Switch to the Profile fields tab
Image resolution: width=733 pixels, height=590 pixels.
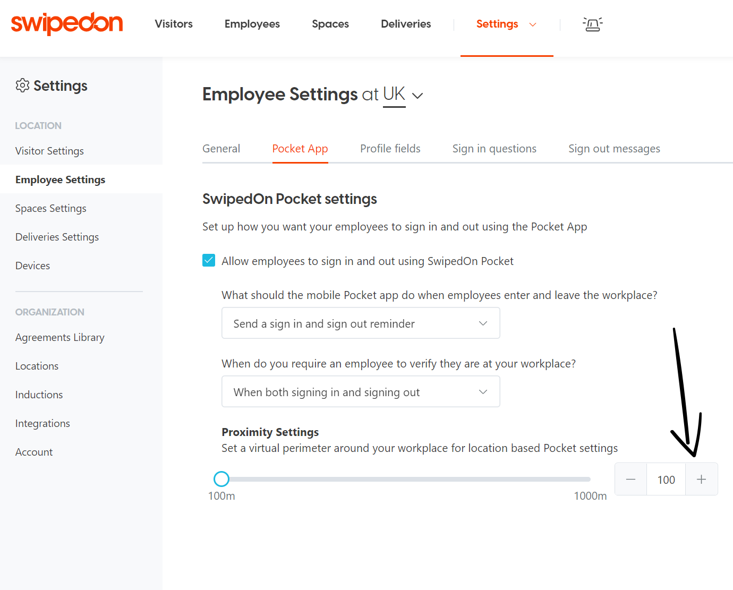(x=390, y=149)
